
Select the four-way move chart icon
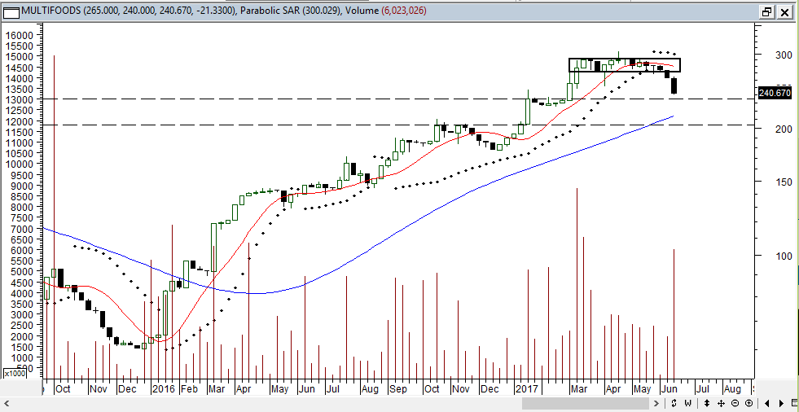click(x=721, y=404)
